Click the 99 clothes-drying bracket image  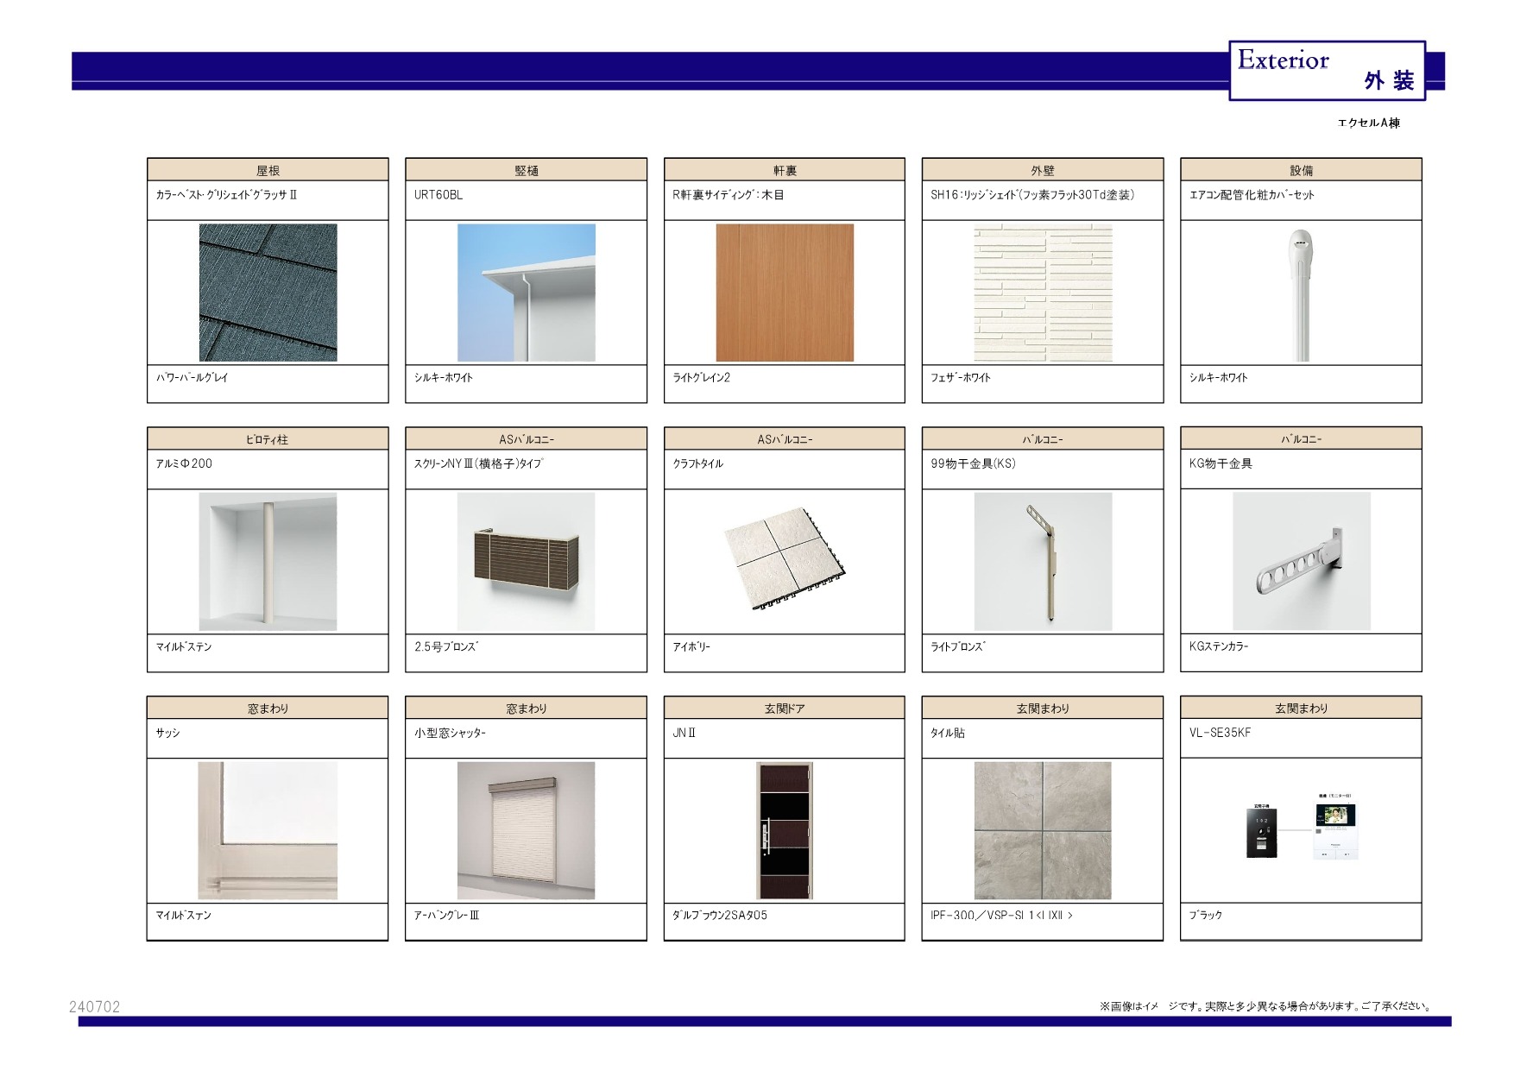pos(1043,562)
